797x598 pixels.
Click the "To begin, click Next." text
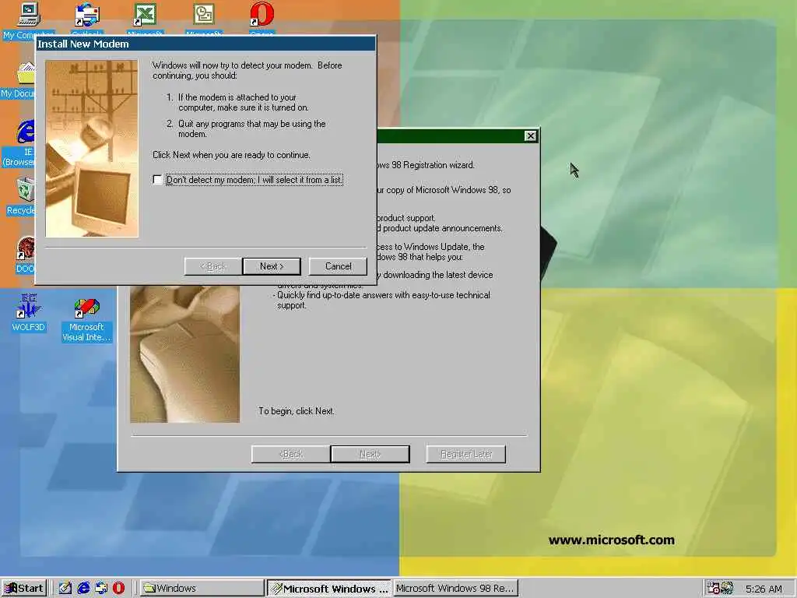tap(297, 411)
